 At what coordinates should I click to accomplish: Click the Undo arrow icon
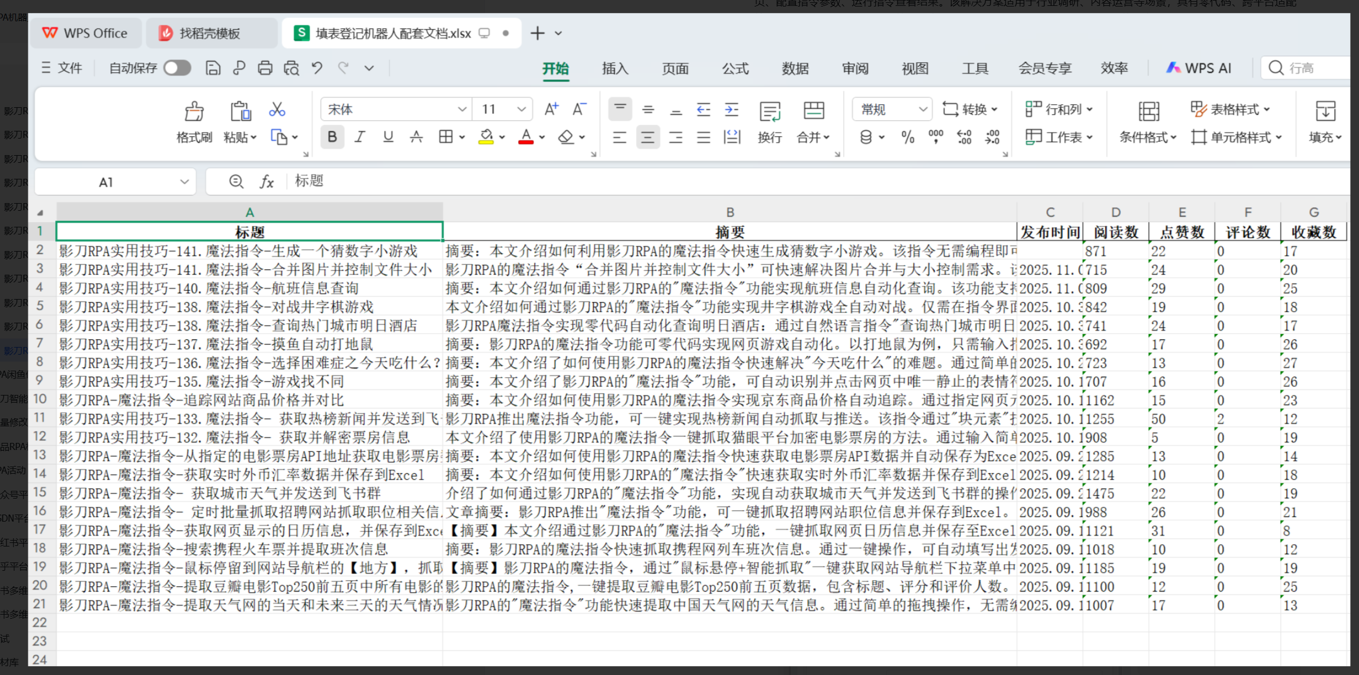point(317,67)
